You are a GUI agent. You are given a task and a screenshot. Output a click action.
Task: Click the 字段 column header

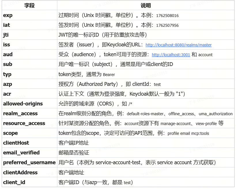pyautogui.click(x=29, y=5)
